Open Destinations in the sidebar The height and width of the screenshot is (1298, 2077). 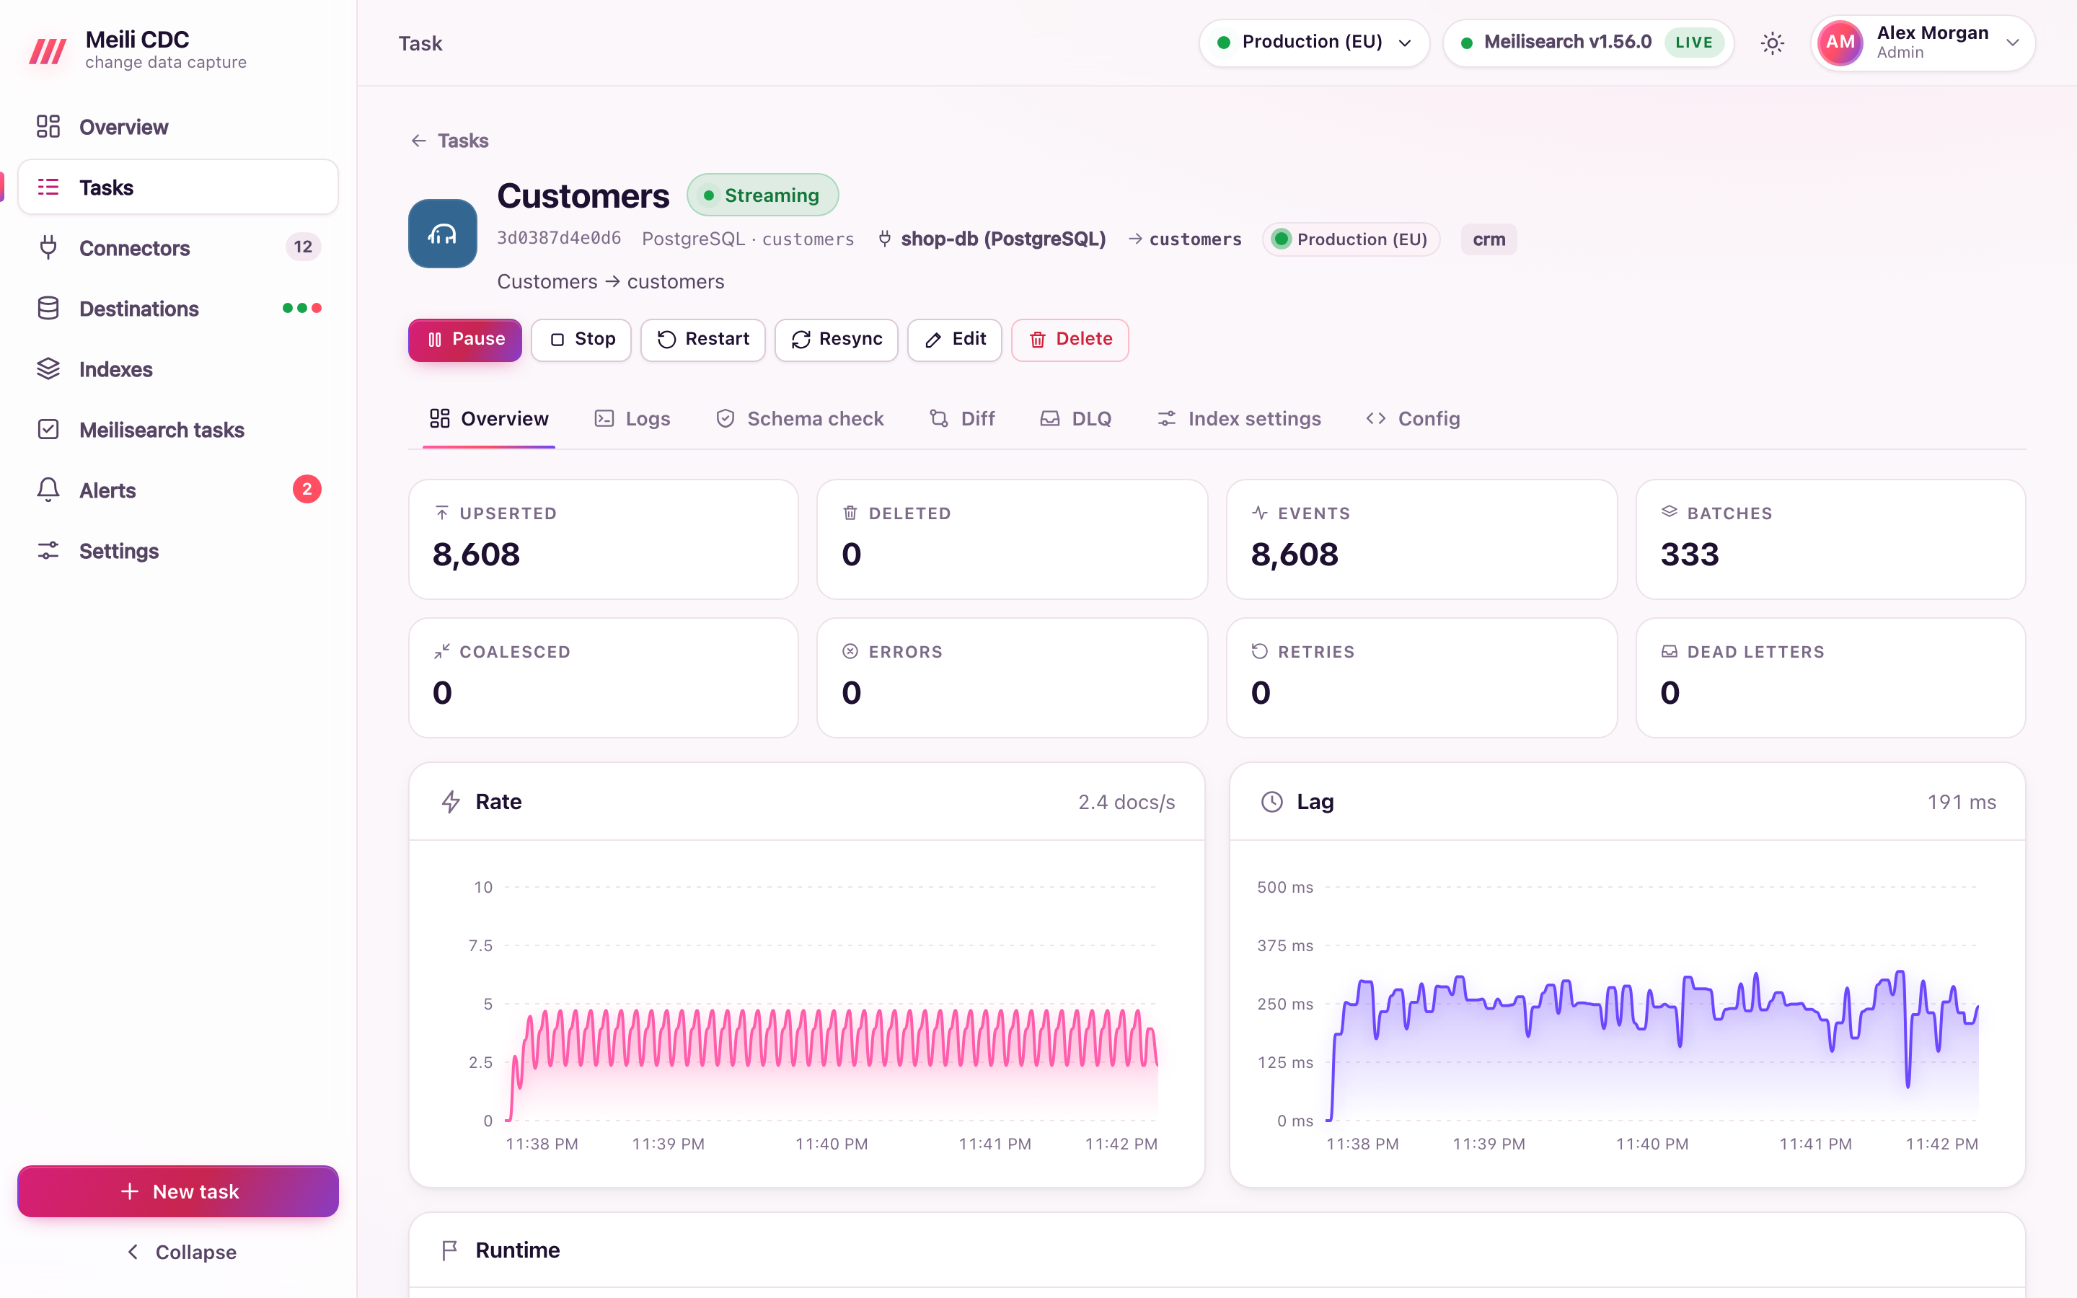177,308
